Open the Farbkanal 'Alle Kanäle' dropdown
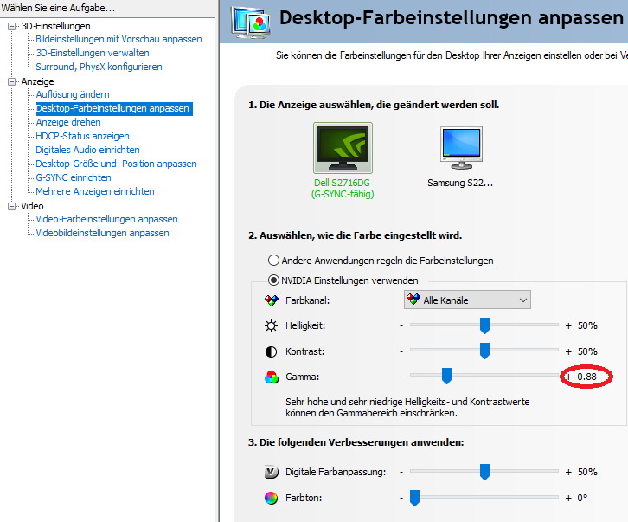Screen dimensions: 628x522 (467, 300)
